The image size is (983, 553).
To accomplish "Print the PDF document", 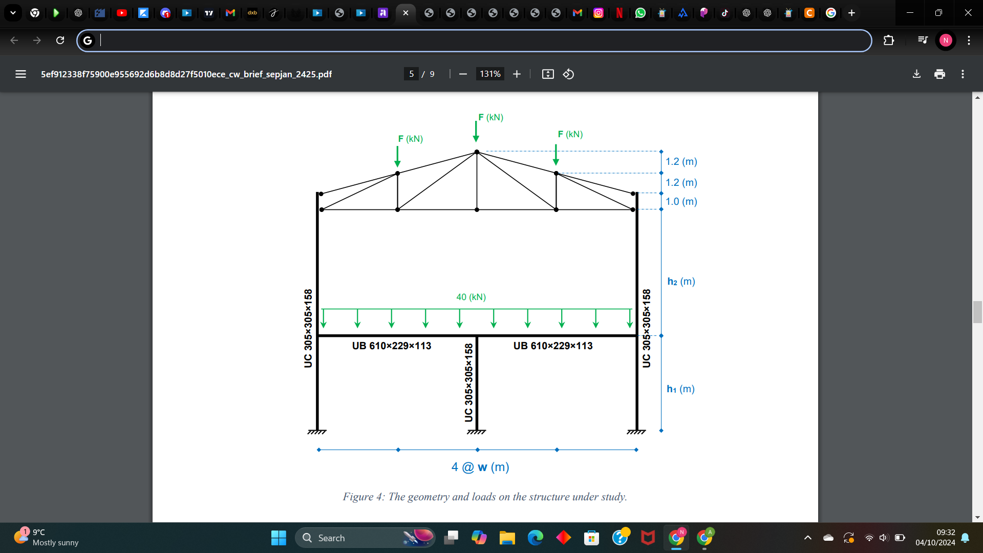I will [939, 74].
